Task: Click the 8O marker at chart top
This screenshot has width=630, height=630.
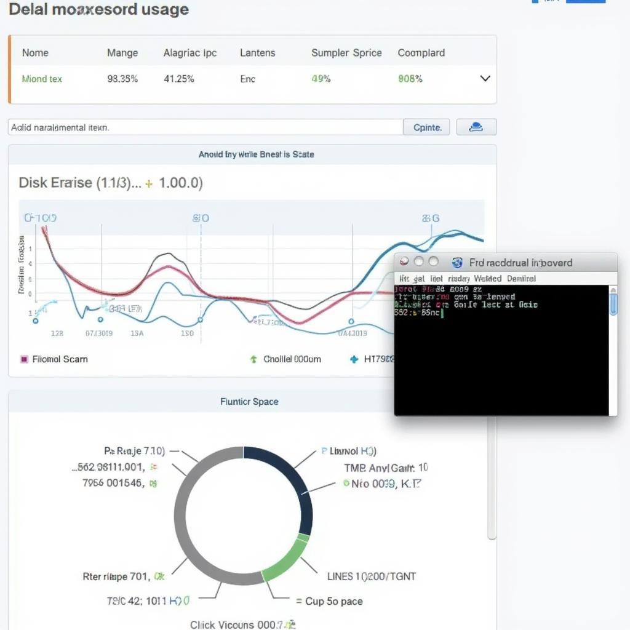Action: [201, 218]
